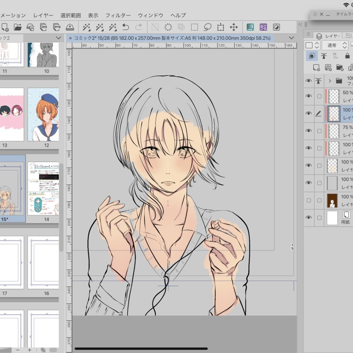The image size is (353, 353).
Task: Click the page manager vertical scrollbar
Action: point(61,207)
